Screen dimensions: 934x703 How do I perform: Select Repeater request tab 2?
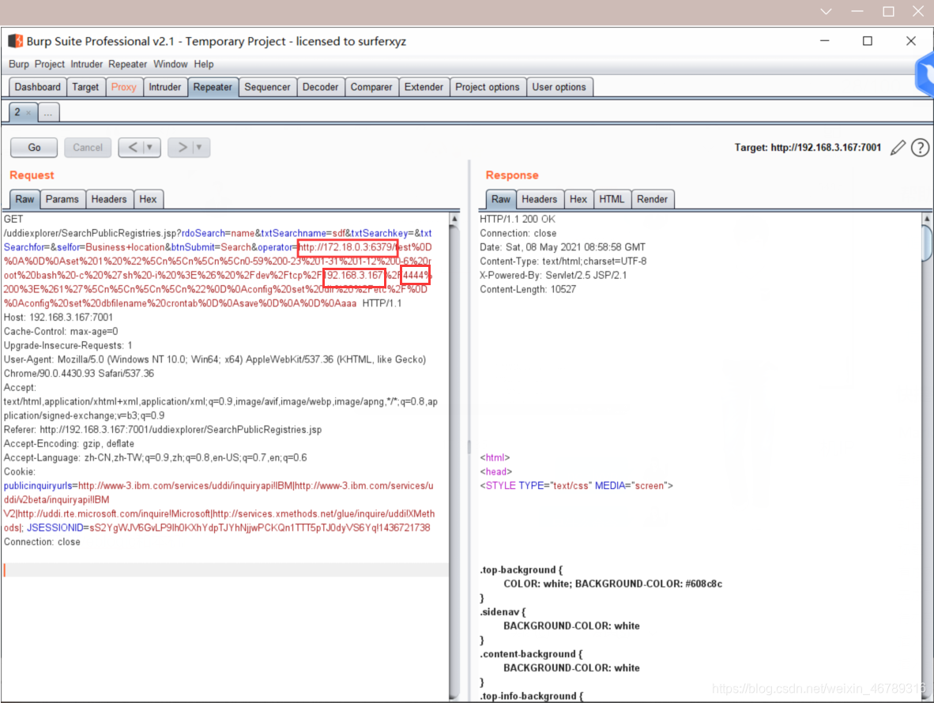click(x=18, y=112)
